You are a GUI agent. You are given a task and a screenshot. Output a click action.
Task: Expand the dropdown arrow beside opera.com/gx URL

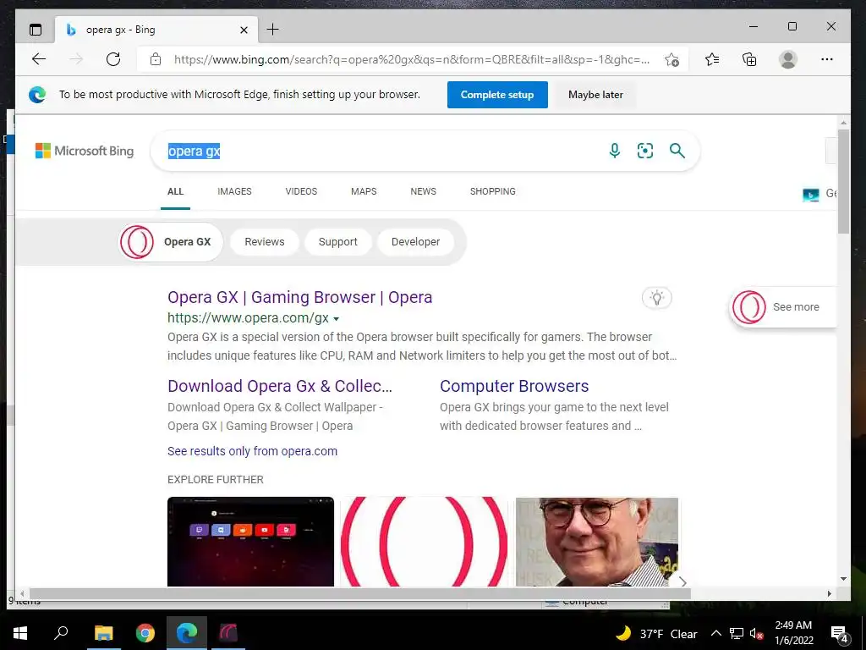coord(337,319)
